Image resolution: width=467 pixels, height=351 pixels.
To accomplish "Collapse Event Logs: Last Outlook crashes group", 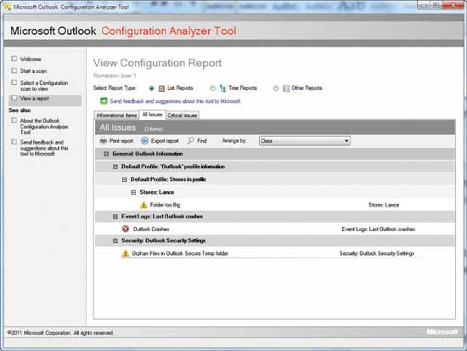I will [x=115, y=217].
